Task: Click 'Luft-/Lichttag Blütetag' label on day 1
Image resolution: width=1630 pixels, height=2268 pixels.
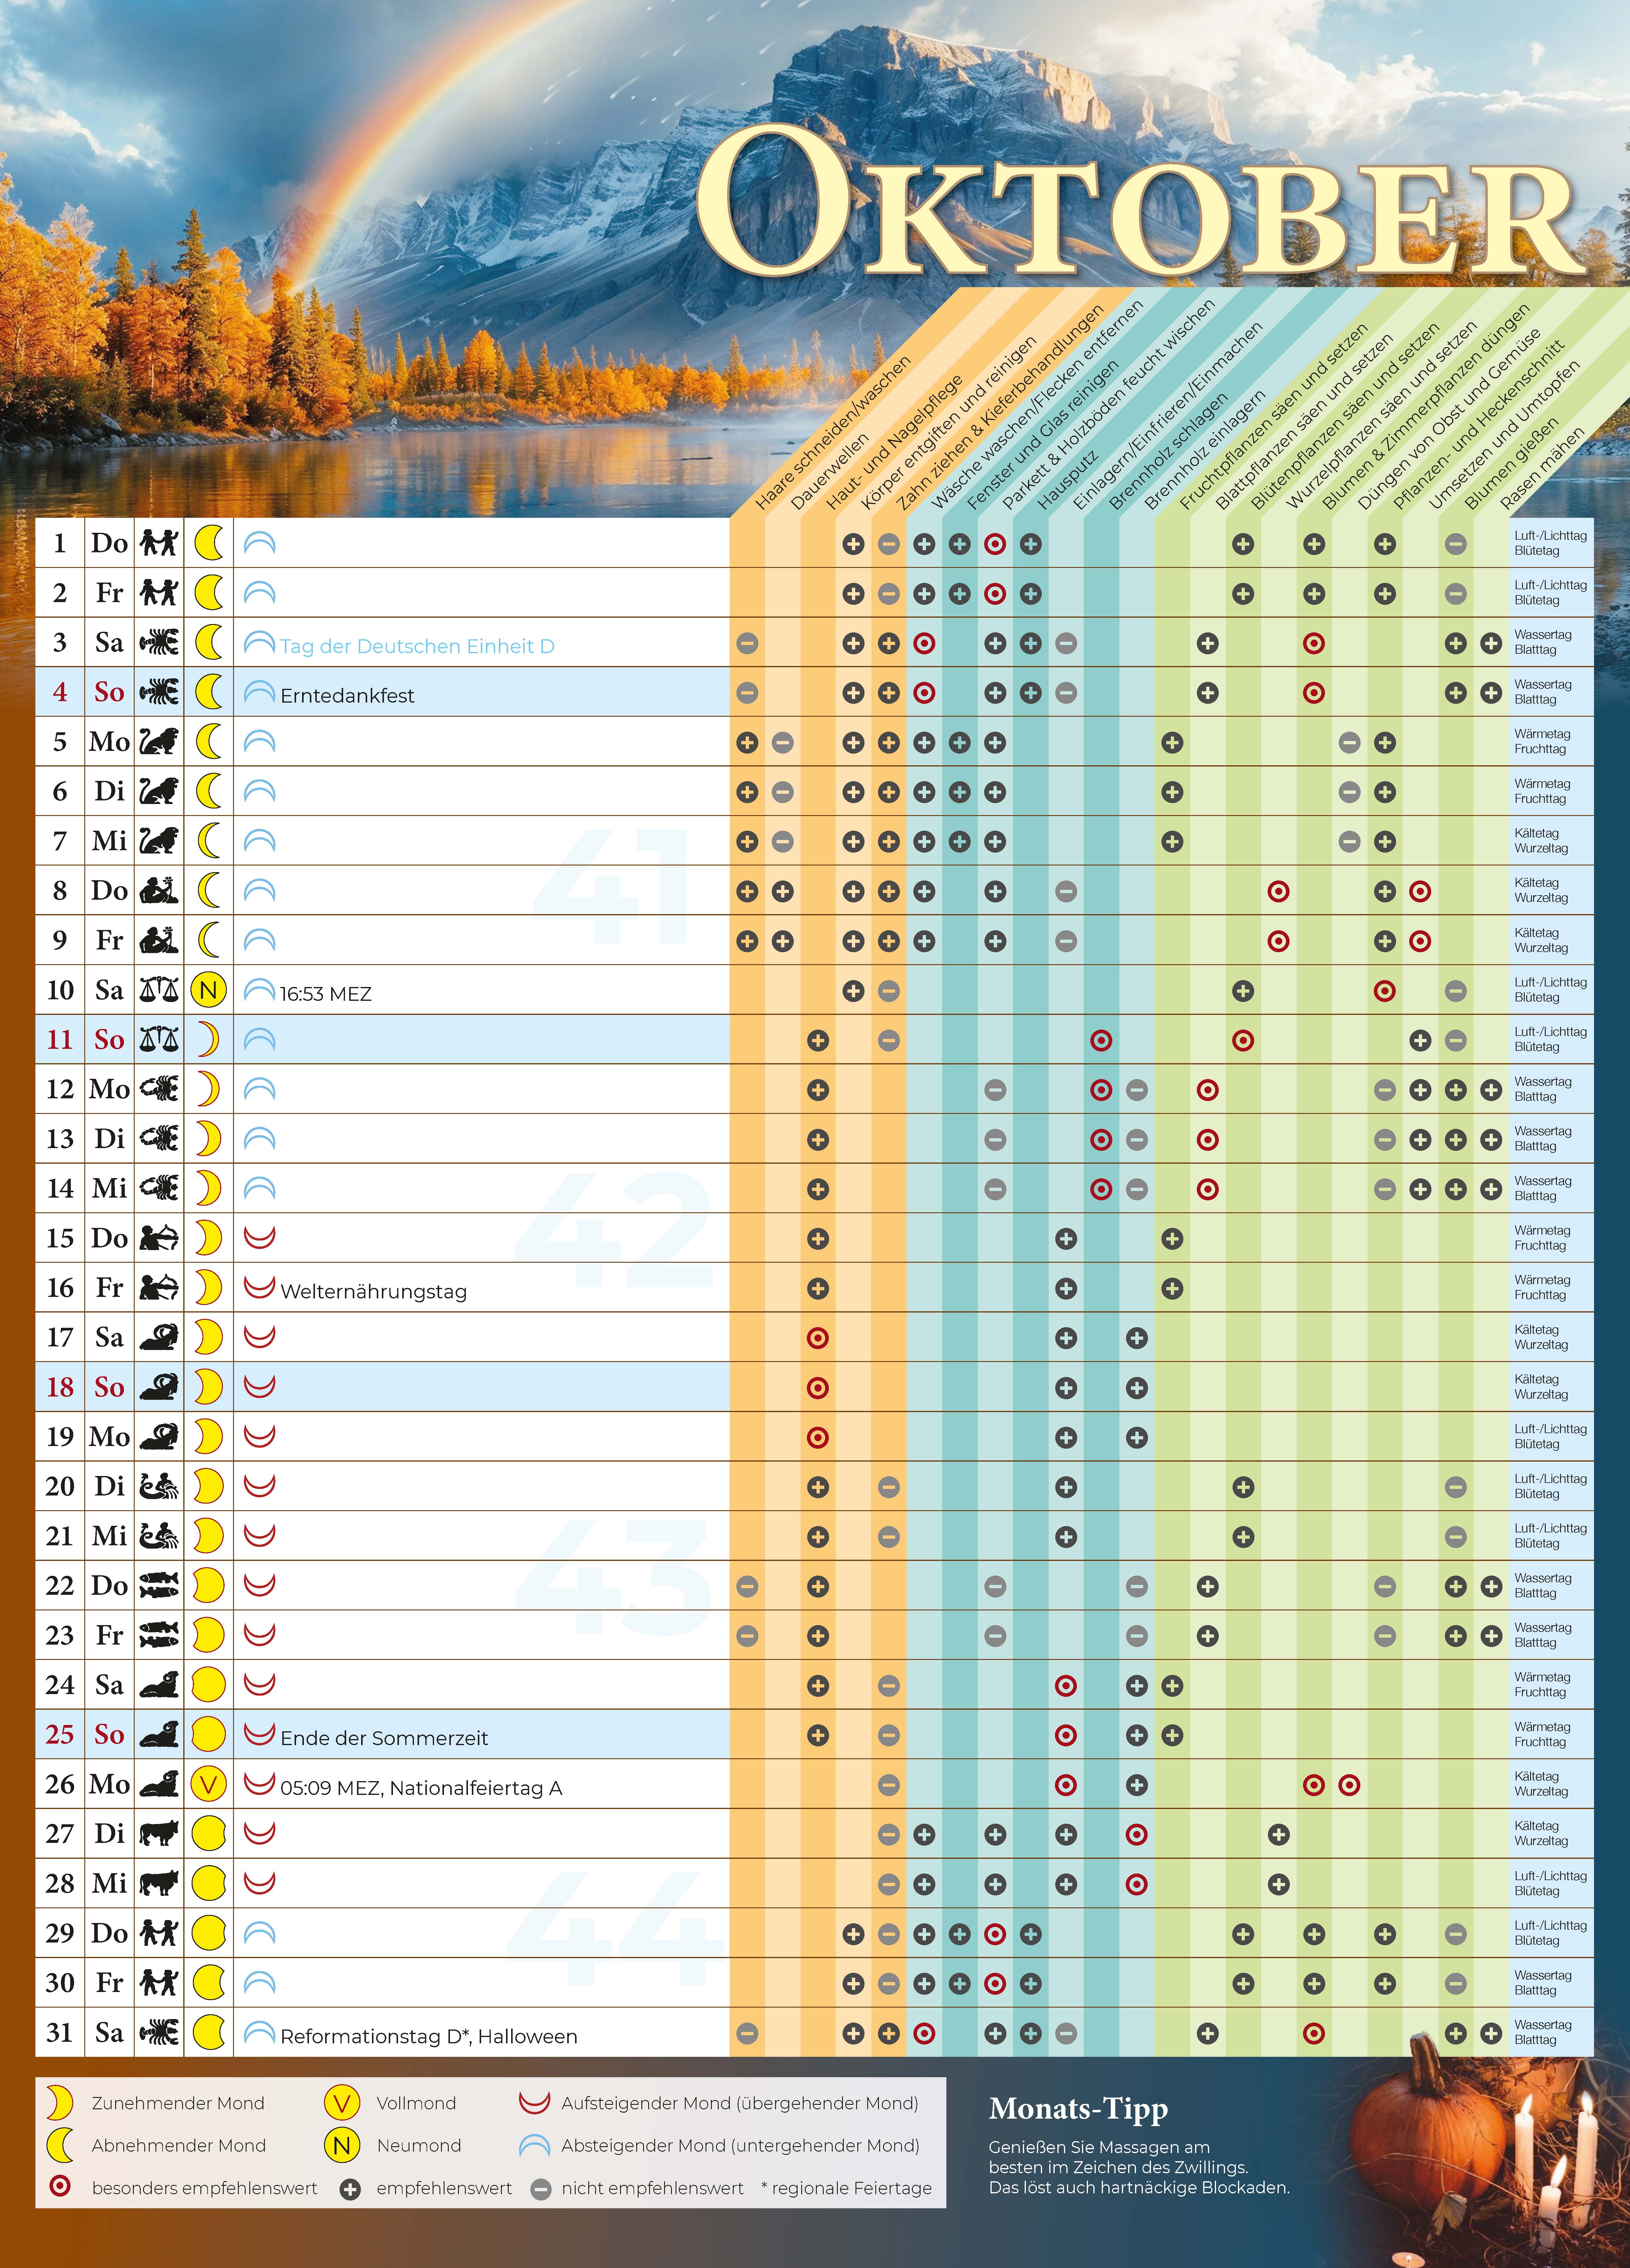Action: coord(1550,543)
